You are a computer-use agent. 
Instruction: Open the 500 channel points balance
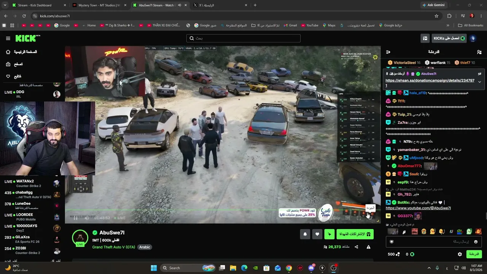tap(394, 254)
